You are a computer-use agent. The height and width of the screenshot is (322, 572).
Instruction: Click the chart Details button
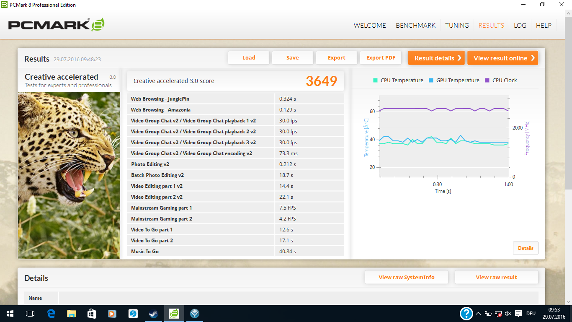pyautogui.click(x=526, y=248)
